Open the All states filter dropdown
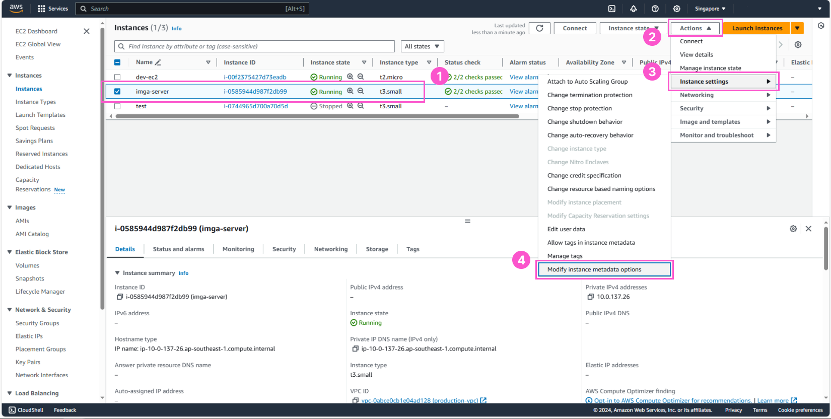The height and width of the screenshot is (419, 831). [422, 46]
